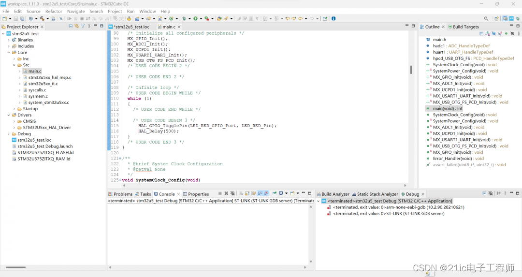
Task: Toggle Hide Fields in Outline toolbar
Action: (x=493, y=34)
